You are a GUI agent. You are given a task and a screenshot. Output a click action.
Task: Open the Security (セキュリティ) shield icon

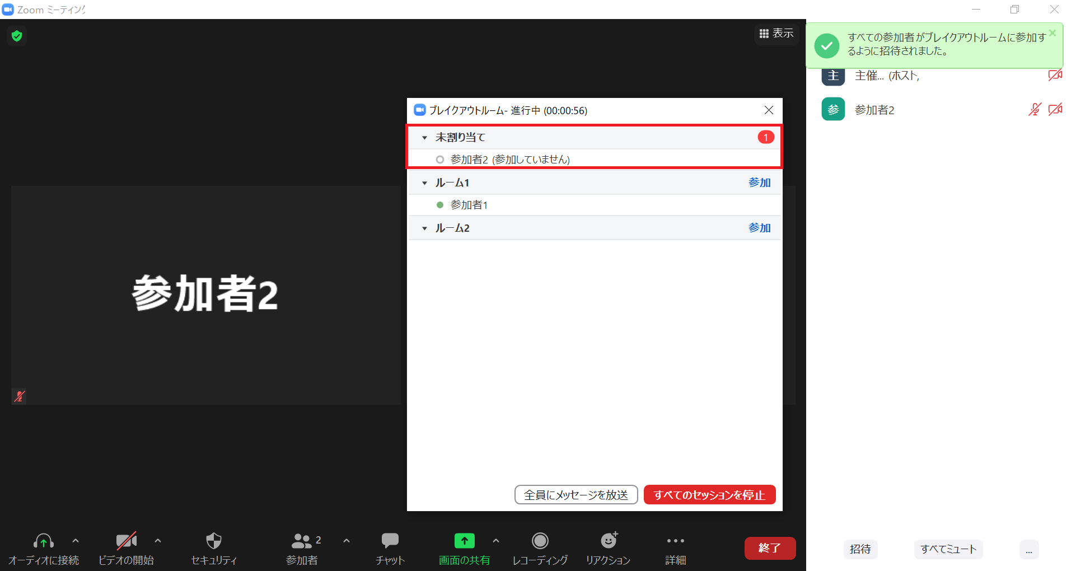tap(214, 541)
